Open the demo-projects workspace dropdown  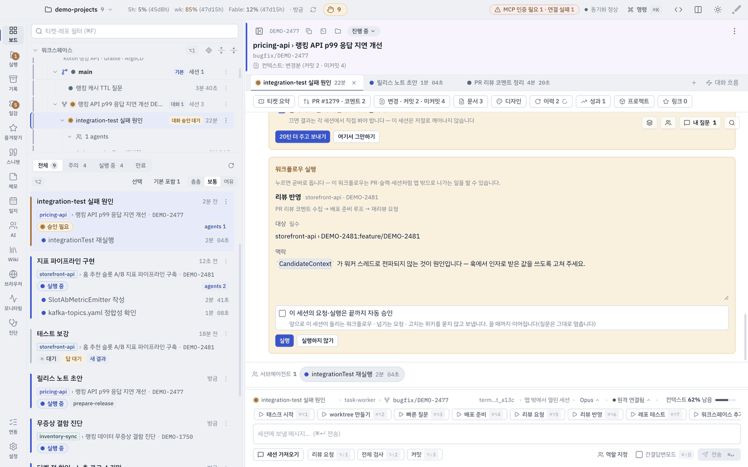[79, 9]
